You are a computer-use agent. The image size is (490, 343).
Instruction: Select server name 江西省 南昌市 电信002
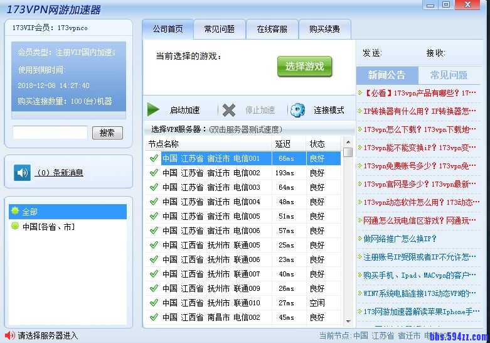[x=211, y=317]
